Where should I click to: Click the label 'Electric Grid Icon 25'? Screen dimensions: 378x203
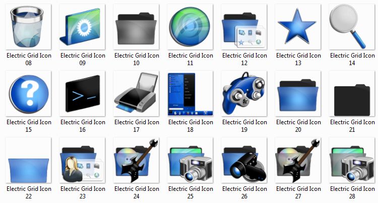point(191,192)
